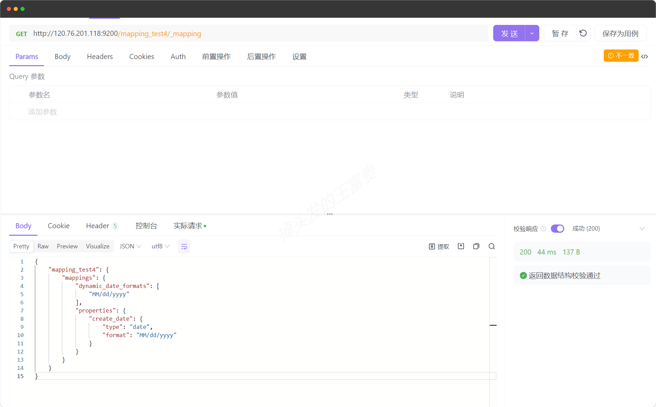
Task: Open the code generation icon
Action: [644, 56]
